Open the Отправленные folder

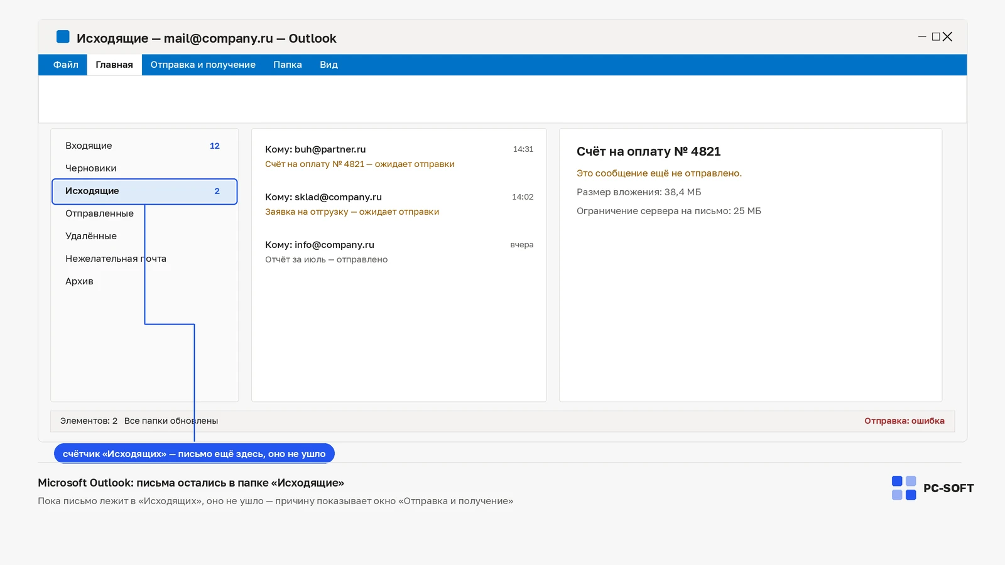click(144, 213)
